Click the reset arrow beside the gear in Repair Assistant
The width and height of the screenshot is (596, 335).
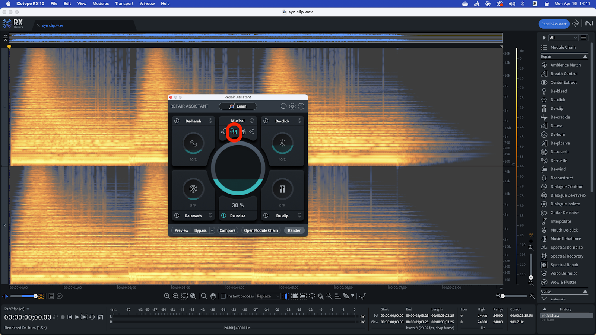[283, 106]
